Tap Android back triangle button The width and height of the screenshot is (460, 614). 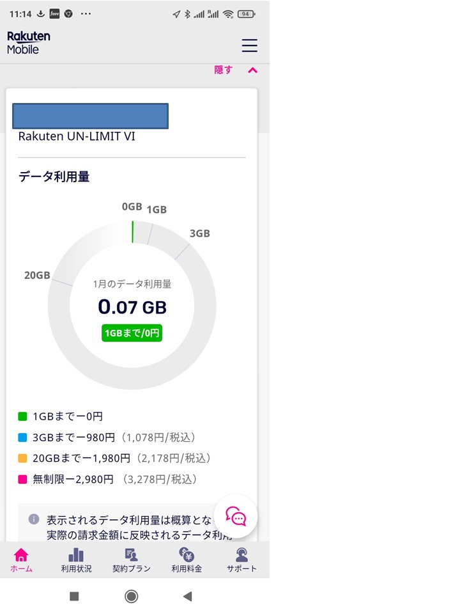(188, 596)
